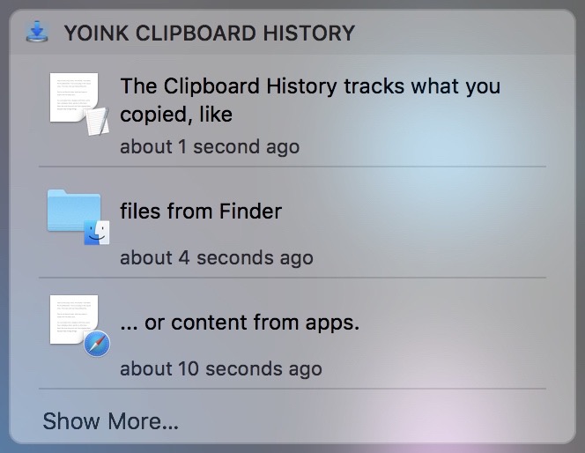Click the Safari compass badge icon
The image size is (585, 453).
97,344
